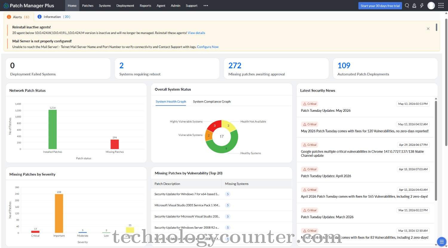The image size is (448, 248).
Task: Open the lightning bolt quick actions icon
Action: (422, 6)
